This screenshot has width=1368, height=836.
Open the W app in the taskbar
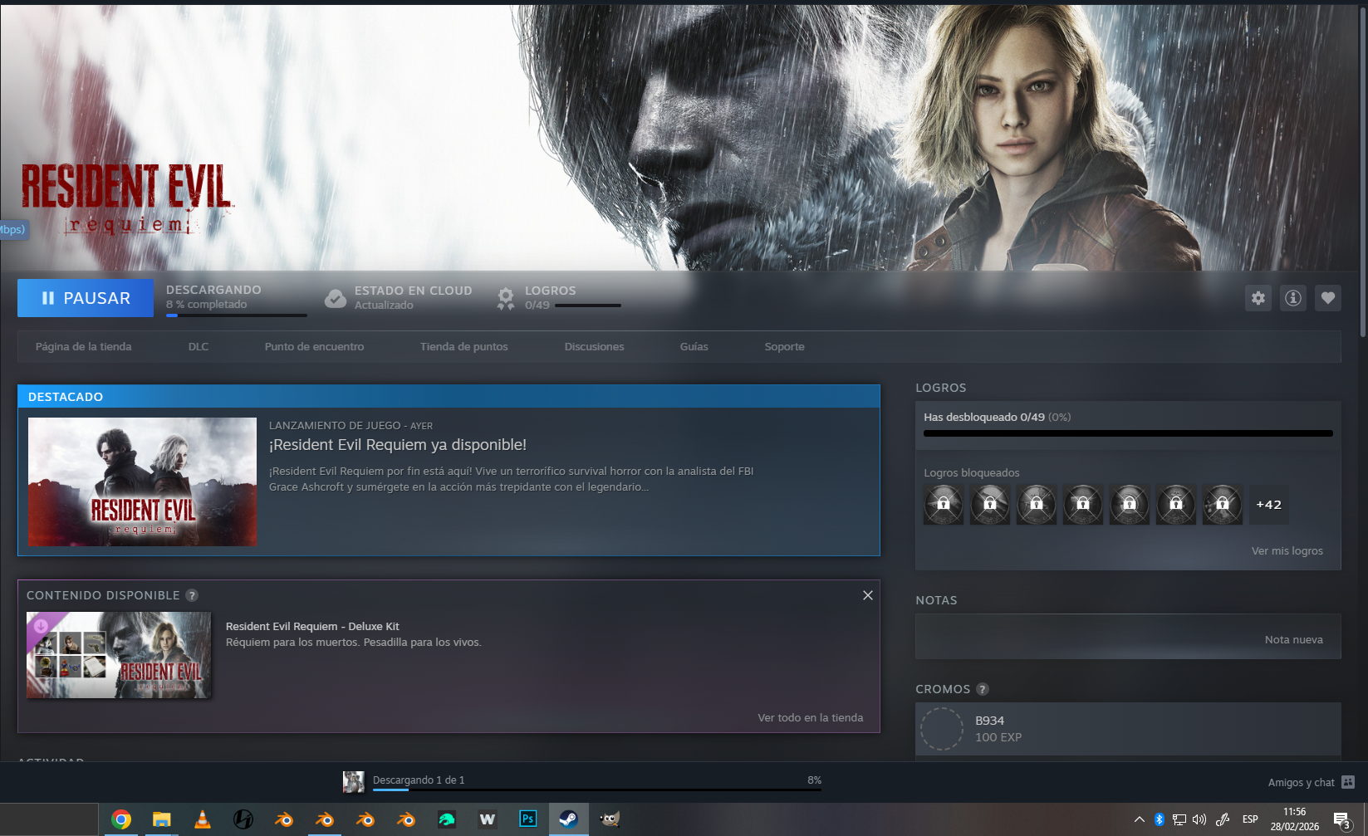[x=488, y=819]
